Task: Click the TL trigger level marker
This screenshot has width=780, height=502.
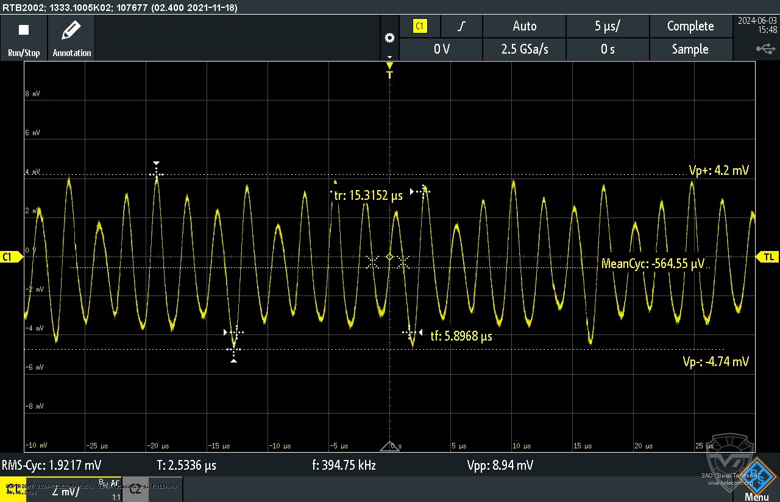Action: (768, 257)
